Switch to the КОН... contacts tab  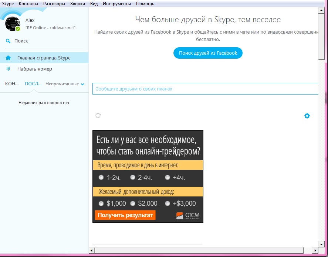pyautogui.click(x=12, y=84)
